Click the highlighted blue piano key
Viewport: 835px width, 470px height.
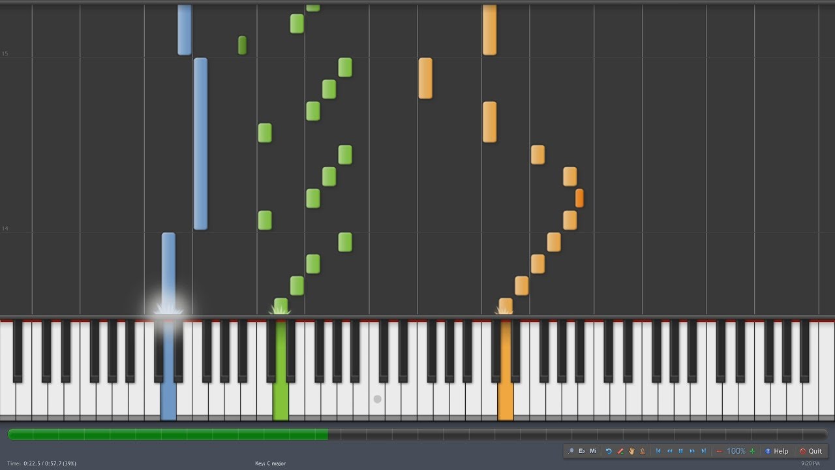coord(168,392)
